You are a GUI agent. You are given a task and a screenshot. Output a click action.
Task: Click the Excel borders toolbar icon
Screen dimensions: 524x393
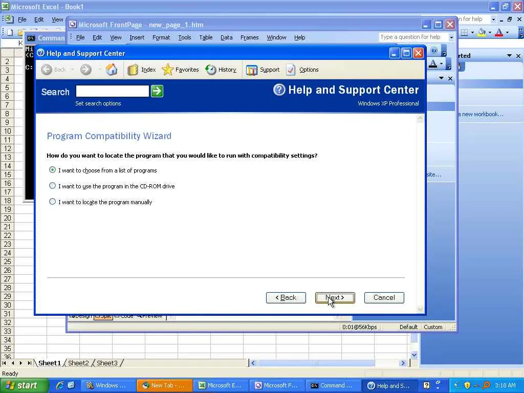pyautogui.click(x=464, y=32)
